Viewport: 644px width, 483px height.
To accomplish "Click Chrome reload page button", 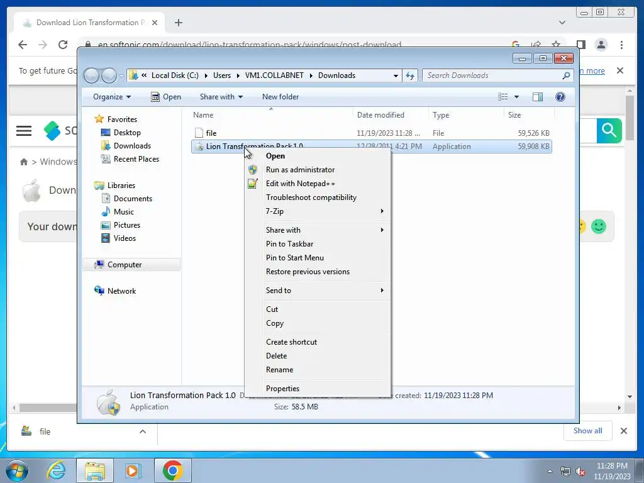I will [62, 45].
